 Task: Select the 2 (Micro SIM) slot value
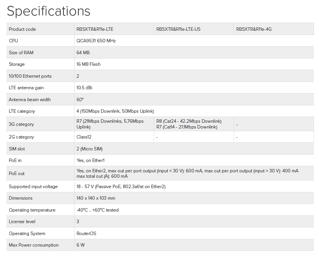pos(90,149)
